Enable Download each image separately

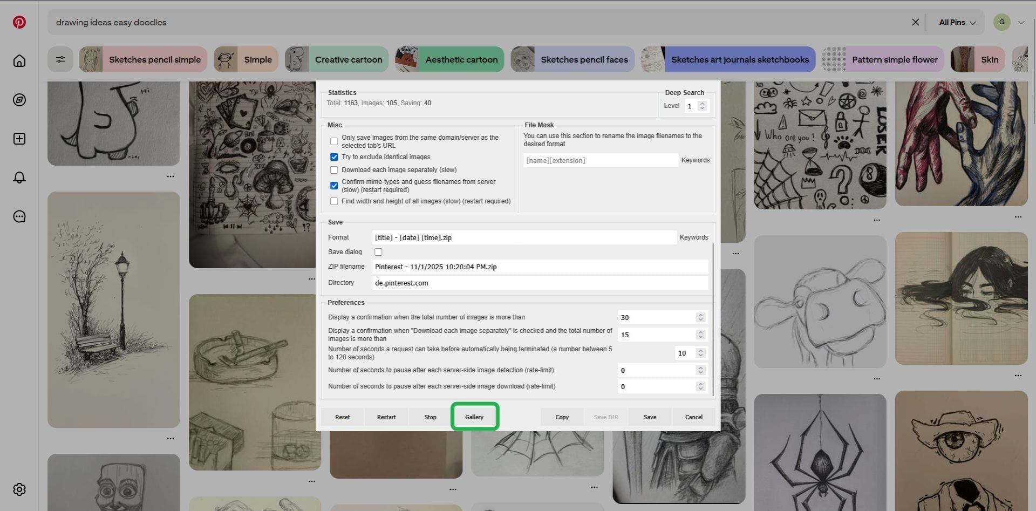(x=334, y=170)
